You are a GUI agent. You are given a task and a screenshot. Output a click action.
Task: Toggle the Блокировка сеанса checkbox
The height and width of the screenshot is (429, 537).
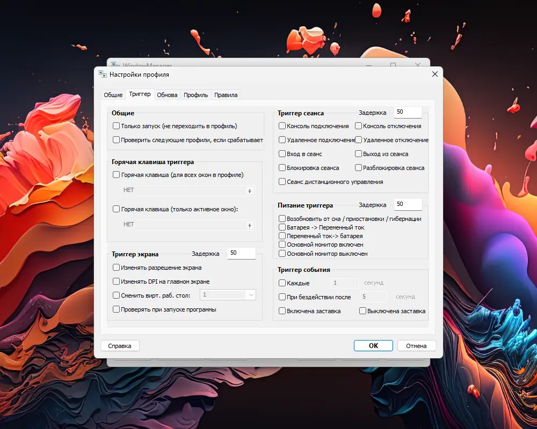click(281, 168)
